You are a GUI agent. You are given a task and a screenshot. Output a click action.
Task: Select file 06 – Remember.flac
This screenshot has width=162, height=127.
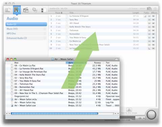pos(62,87)
